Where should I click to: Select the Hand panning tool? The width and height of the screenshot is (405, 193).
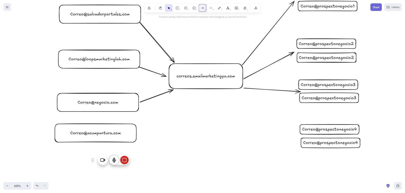click(x=160, y=8)
